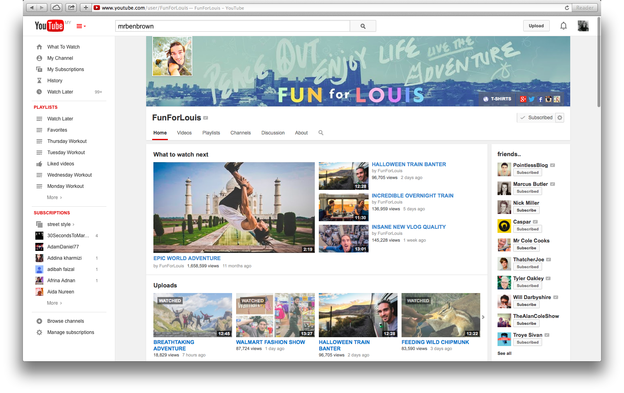Click the YouTube search input field
The width and height of the screenshot is (624, 393).
coord(232,26)
